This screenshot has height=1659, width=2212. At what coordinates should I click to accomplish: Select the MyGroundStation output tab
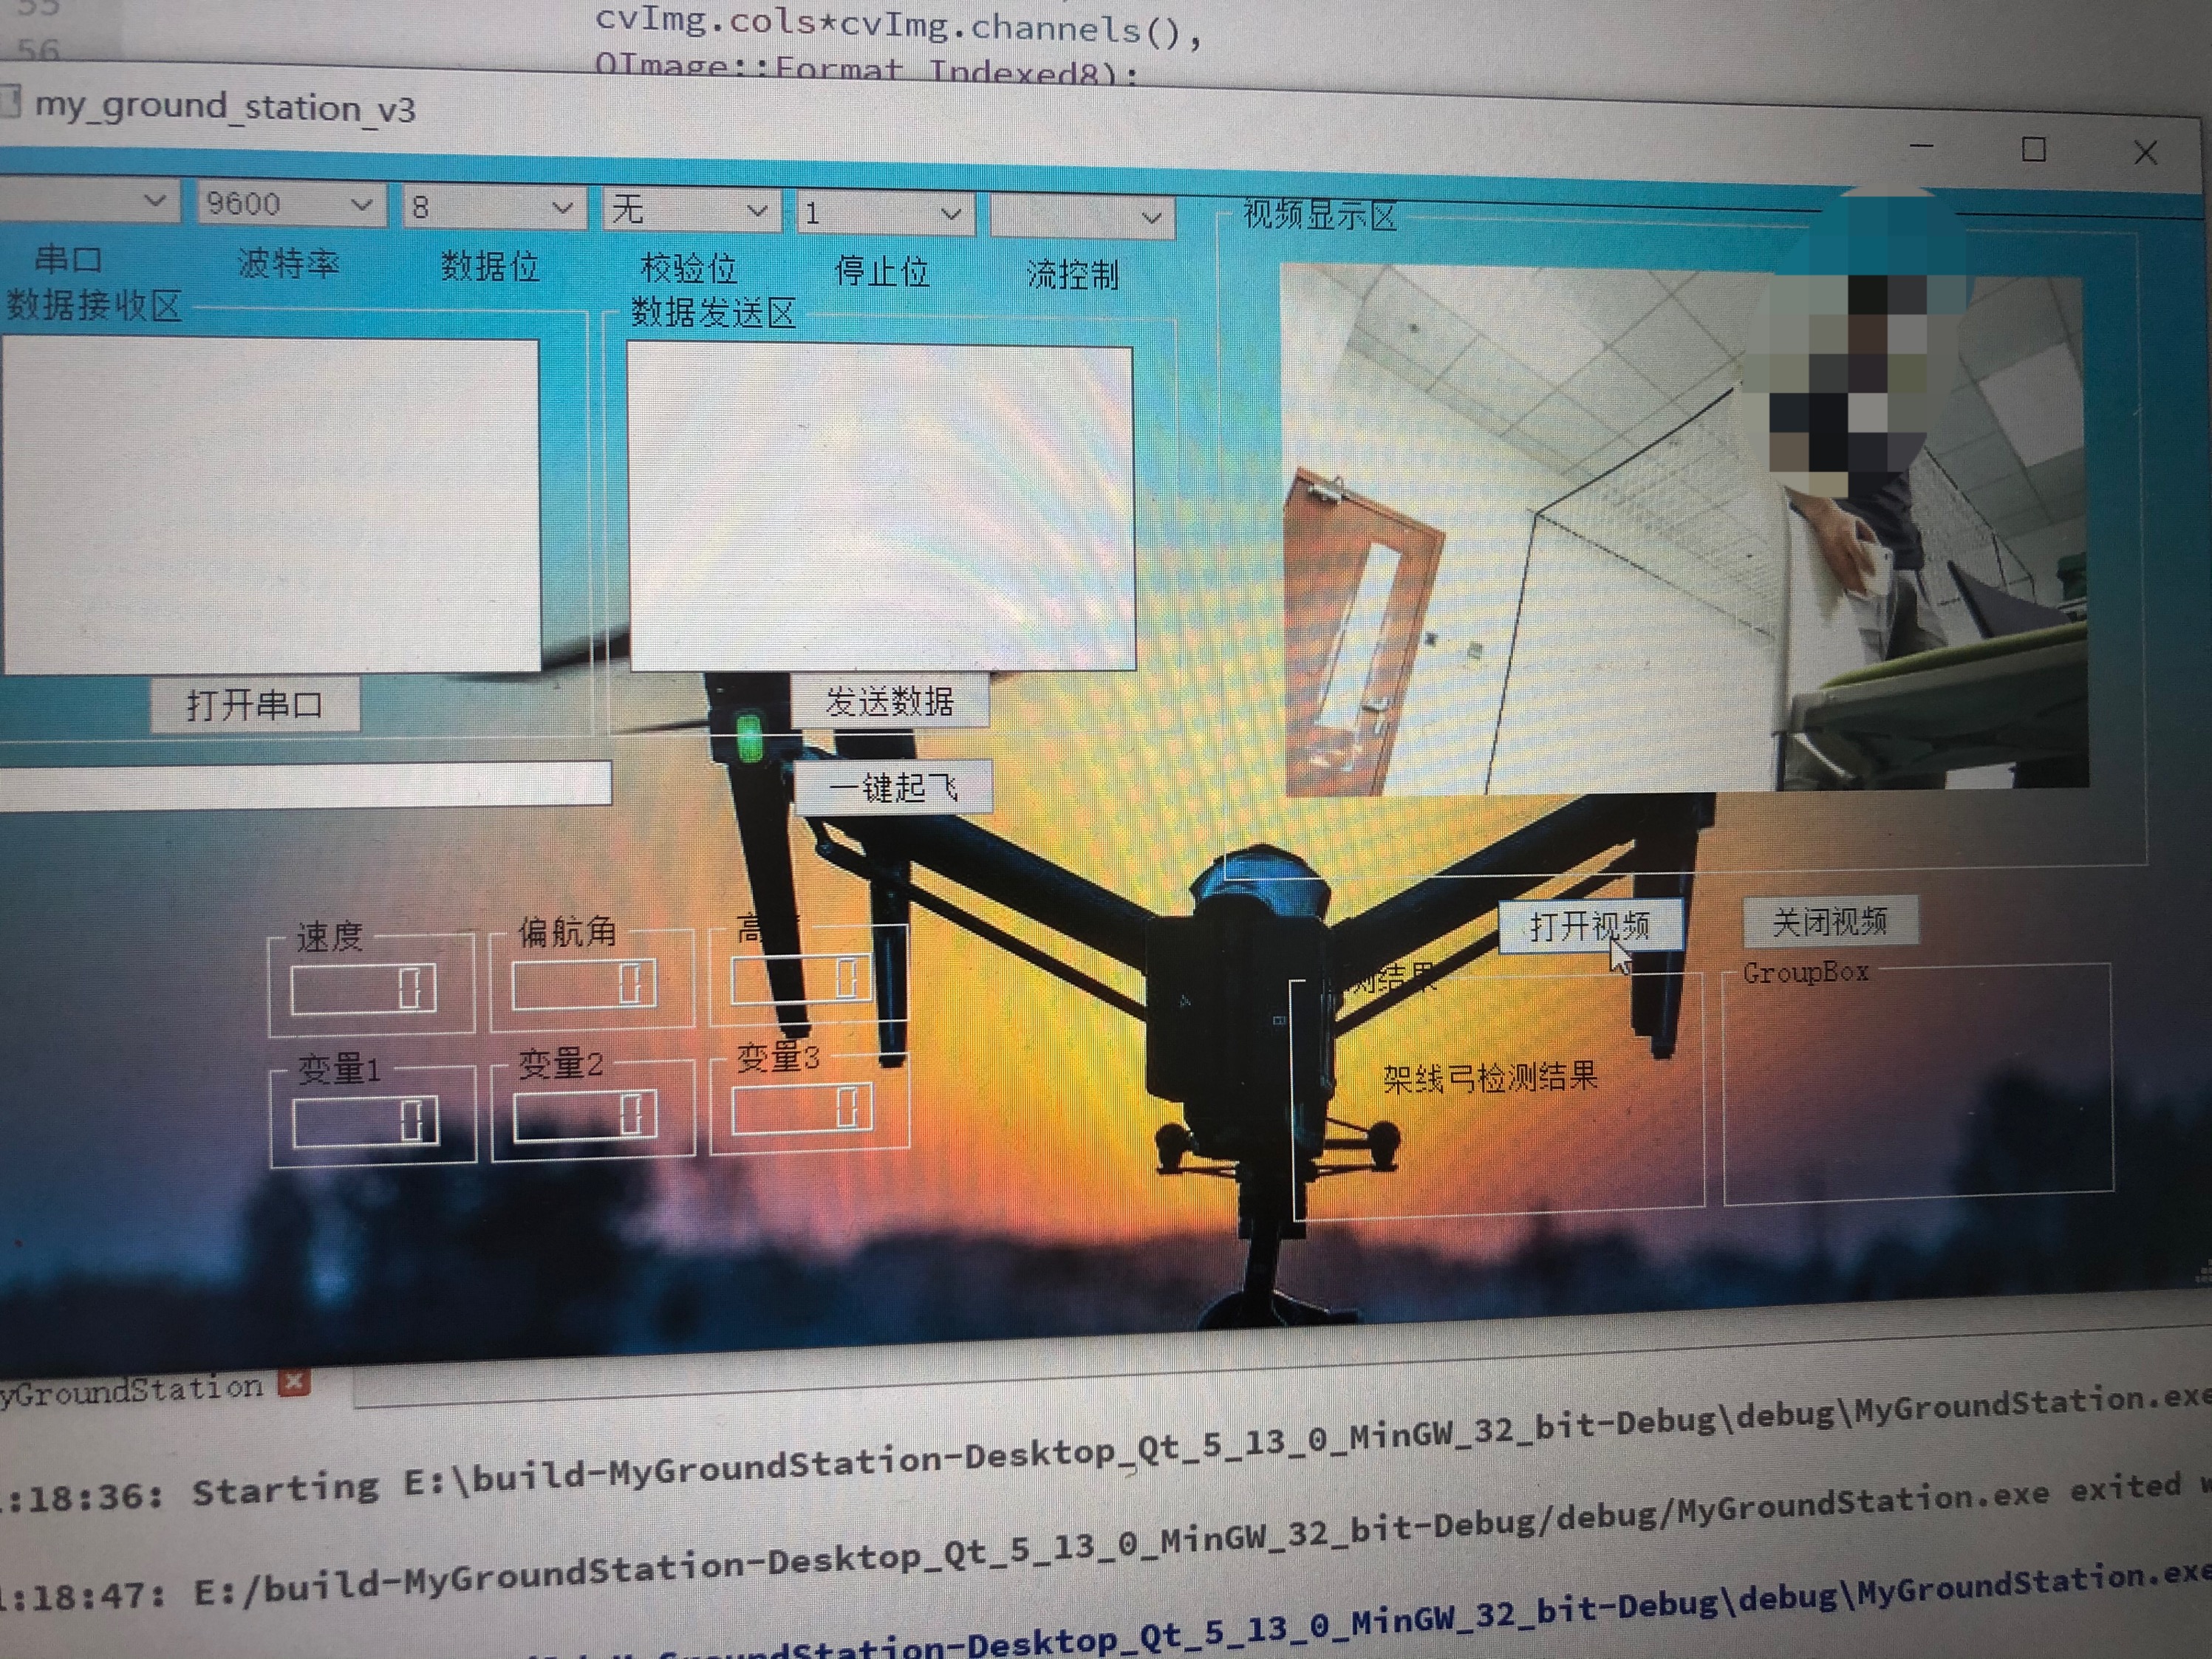[x=130, y=1389]
